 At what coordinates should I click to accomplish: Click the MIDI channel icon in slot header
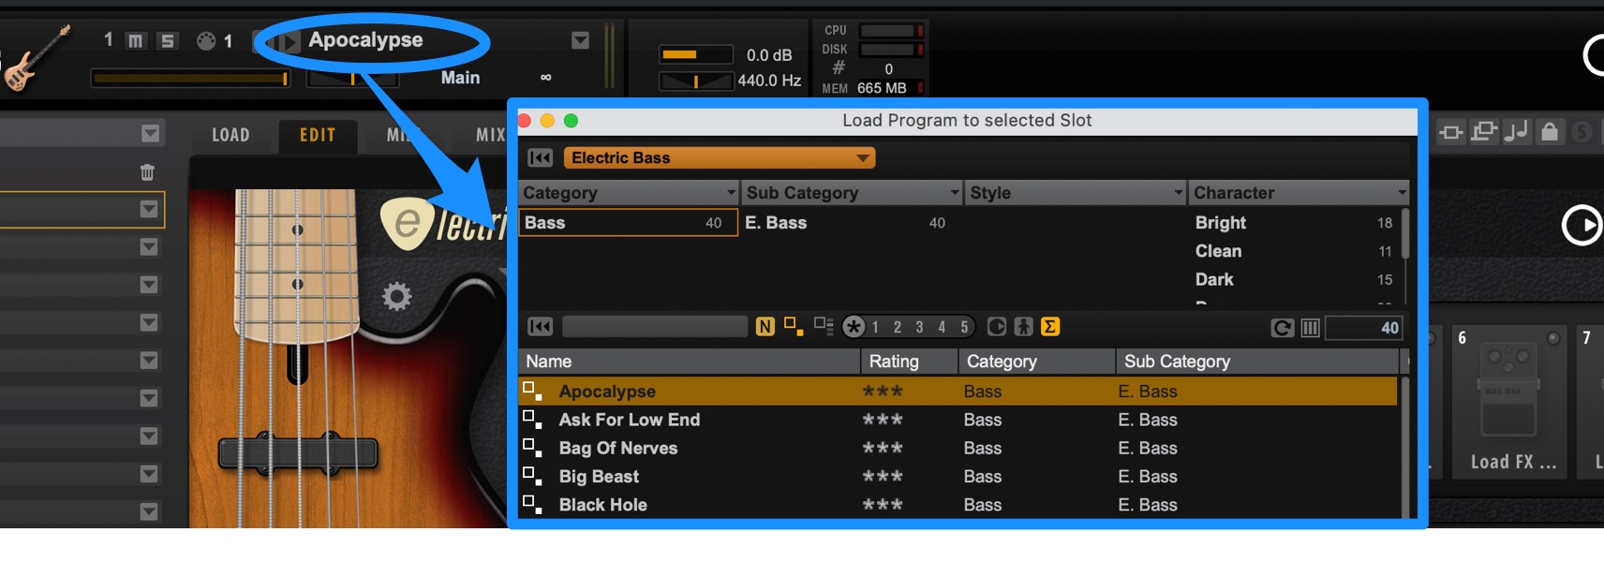206,40
